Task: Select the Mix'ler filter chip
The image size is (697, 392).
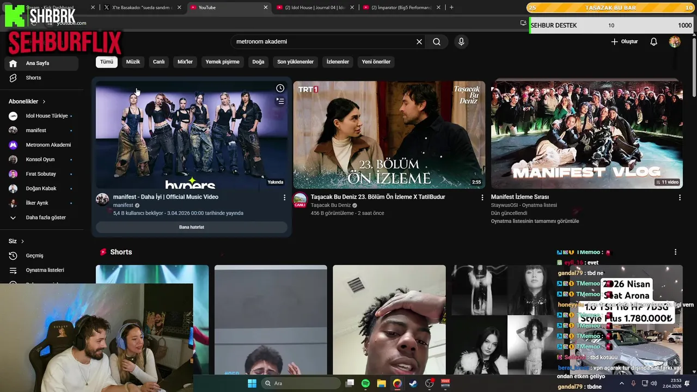Action: point(185,62)
